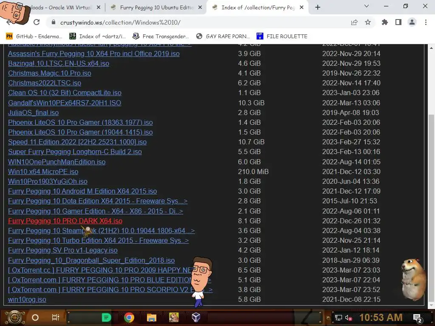
Task: Click the muted volume tray icon
Action: click(349, 318)
